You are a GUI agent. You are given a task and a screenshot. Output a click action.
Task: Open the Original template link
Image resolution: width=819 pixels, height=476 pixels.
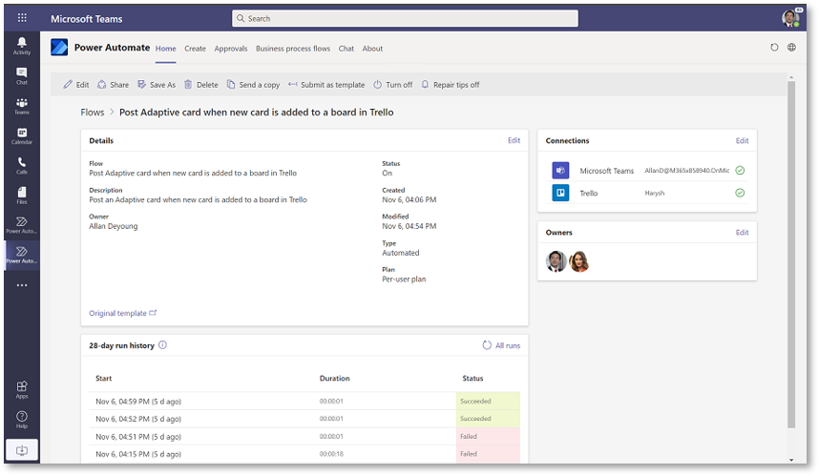123,313
